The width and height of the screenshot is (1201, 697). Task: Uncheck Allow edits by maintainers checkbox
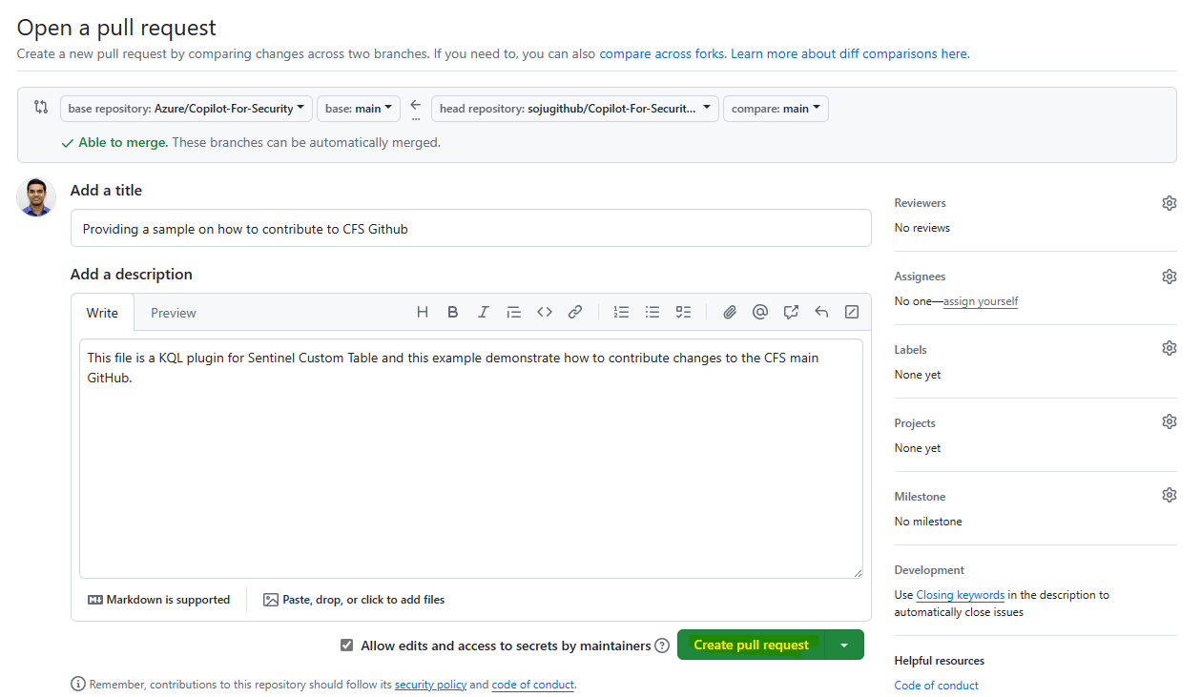point(346,646)
